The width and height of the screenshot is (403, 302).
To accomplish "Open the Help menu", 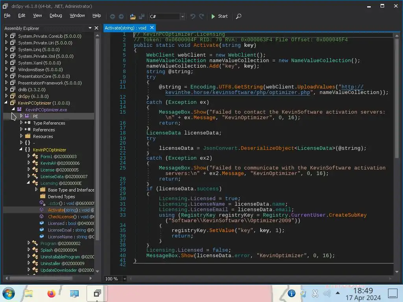I will click(x=97, y=15).
